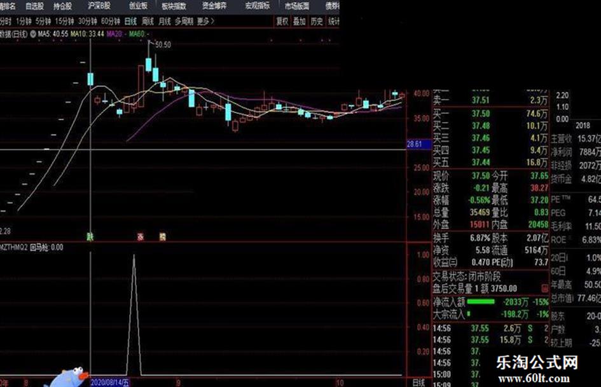Click the 买一 bid price 37.50
This screenshot has height=387, width=601.
tap(481, 114)
